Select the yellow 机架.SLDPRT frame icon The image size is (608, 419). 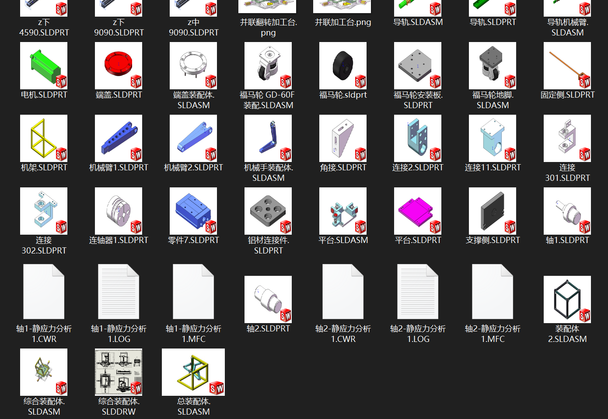[x=44, y=138]
